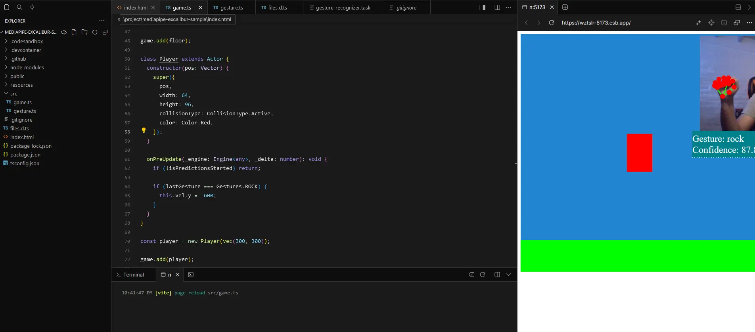The height and width of the screenshot is (332, 755).
Task: Toggle the preview panel layout icon
Action: [x=738, y=7]
